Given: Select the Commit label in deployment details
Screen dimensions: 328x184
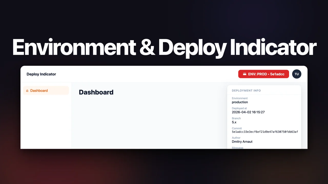Looking at the screenshot, I should (x=237, y=128).
